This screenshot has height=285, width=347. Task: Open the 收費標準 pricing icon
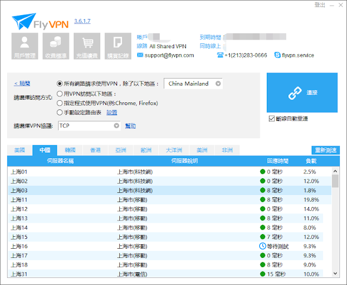point(56,46)
